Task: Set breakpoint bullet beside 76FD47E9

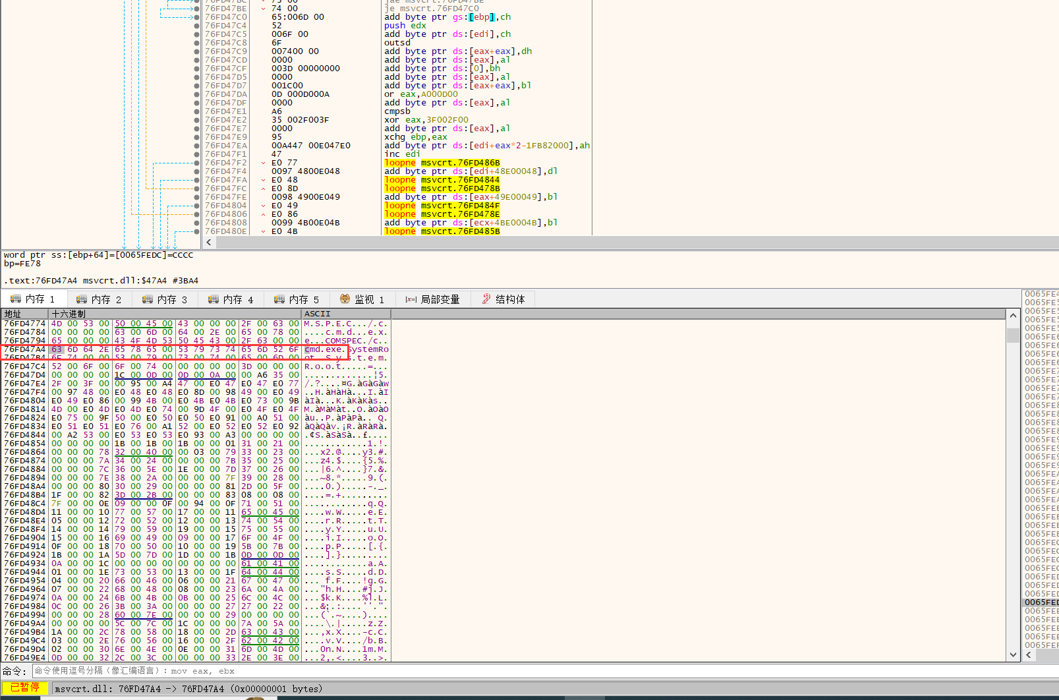Action: click(196, 137)
